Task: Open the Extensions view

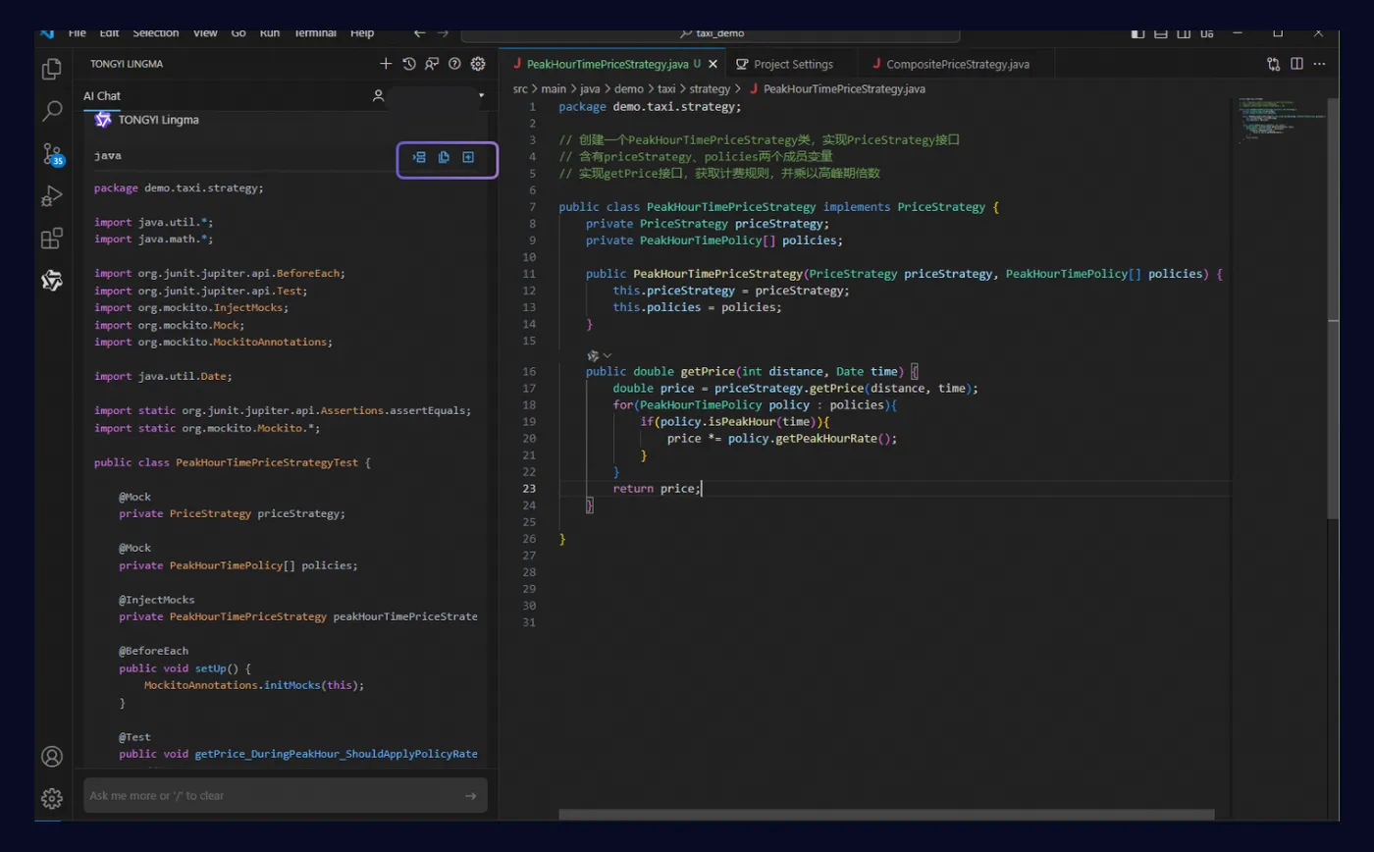Action: point(52,239)
